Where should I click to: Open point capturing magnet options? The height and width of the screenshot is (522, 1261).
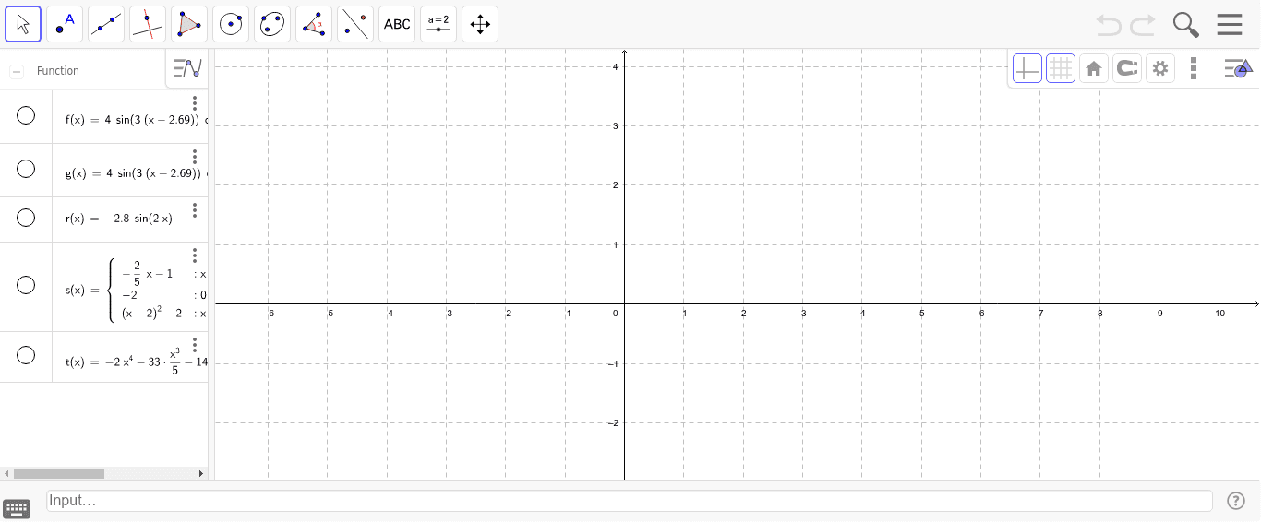1127,68
